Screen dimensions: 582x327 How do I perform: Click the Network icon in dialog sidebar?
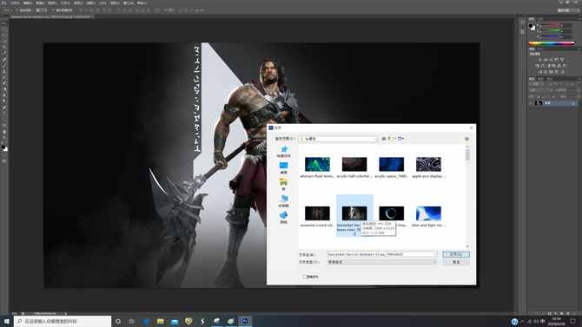pyautogui.click(x=284, y=215)
